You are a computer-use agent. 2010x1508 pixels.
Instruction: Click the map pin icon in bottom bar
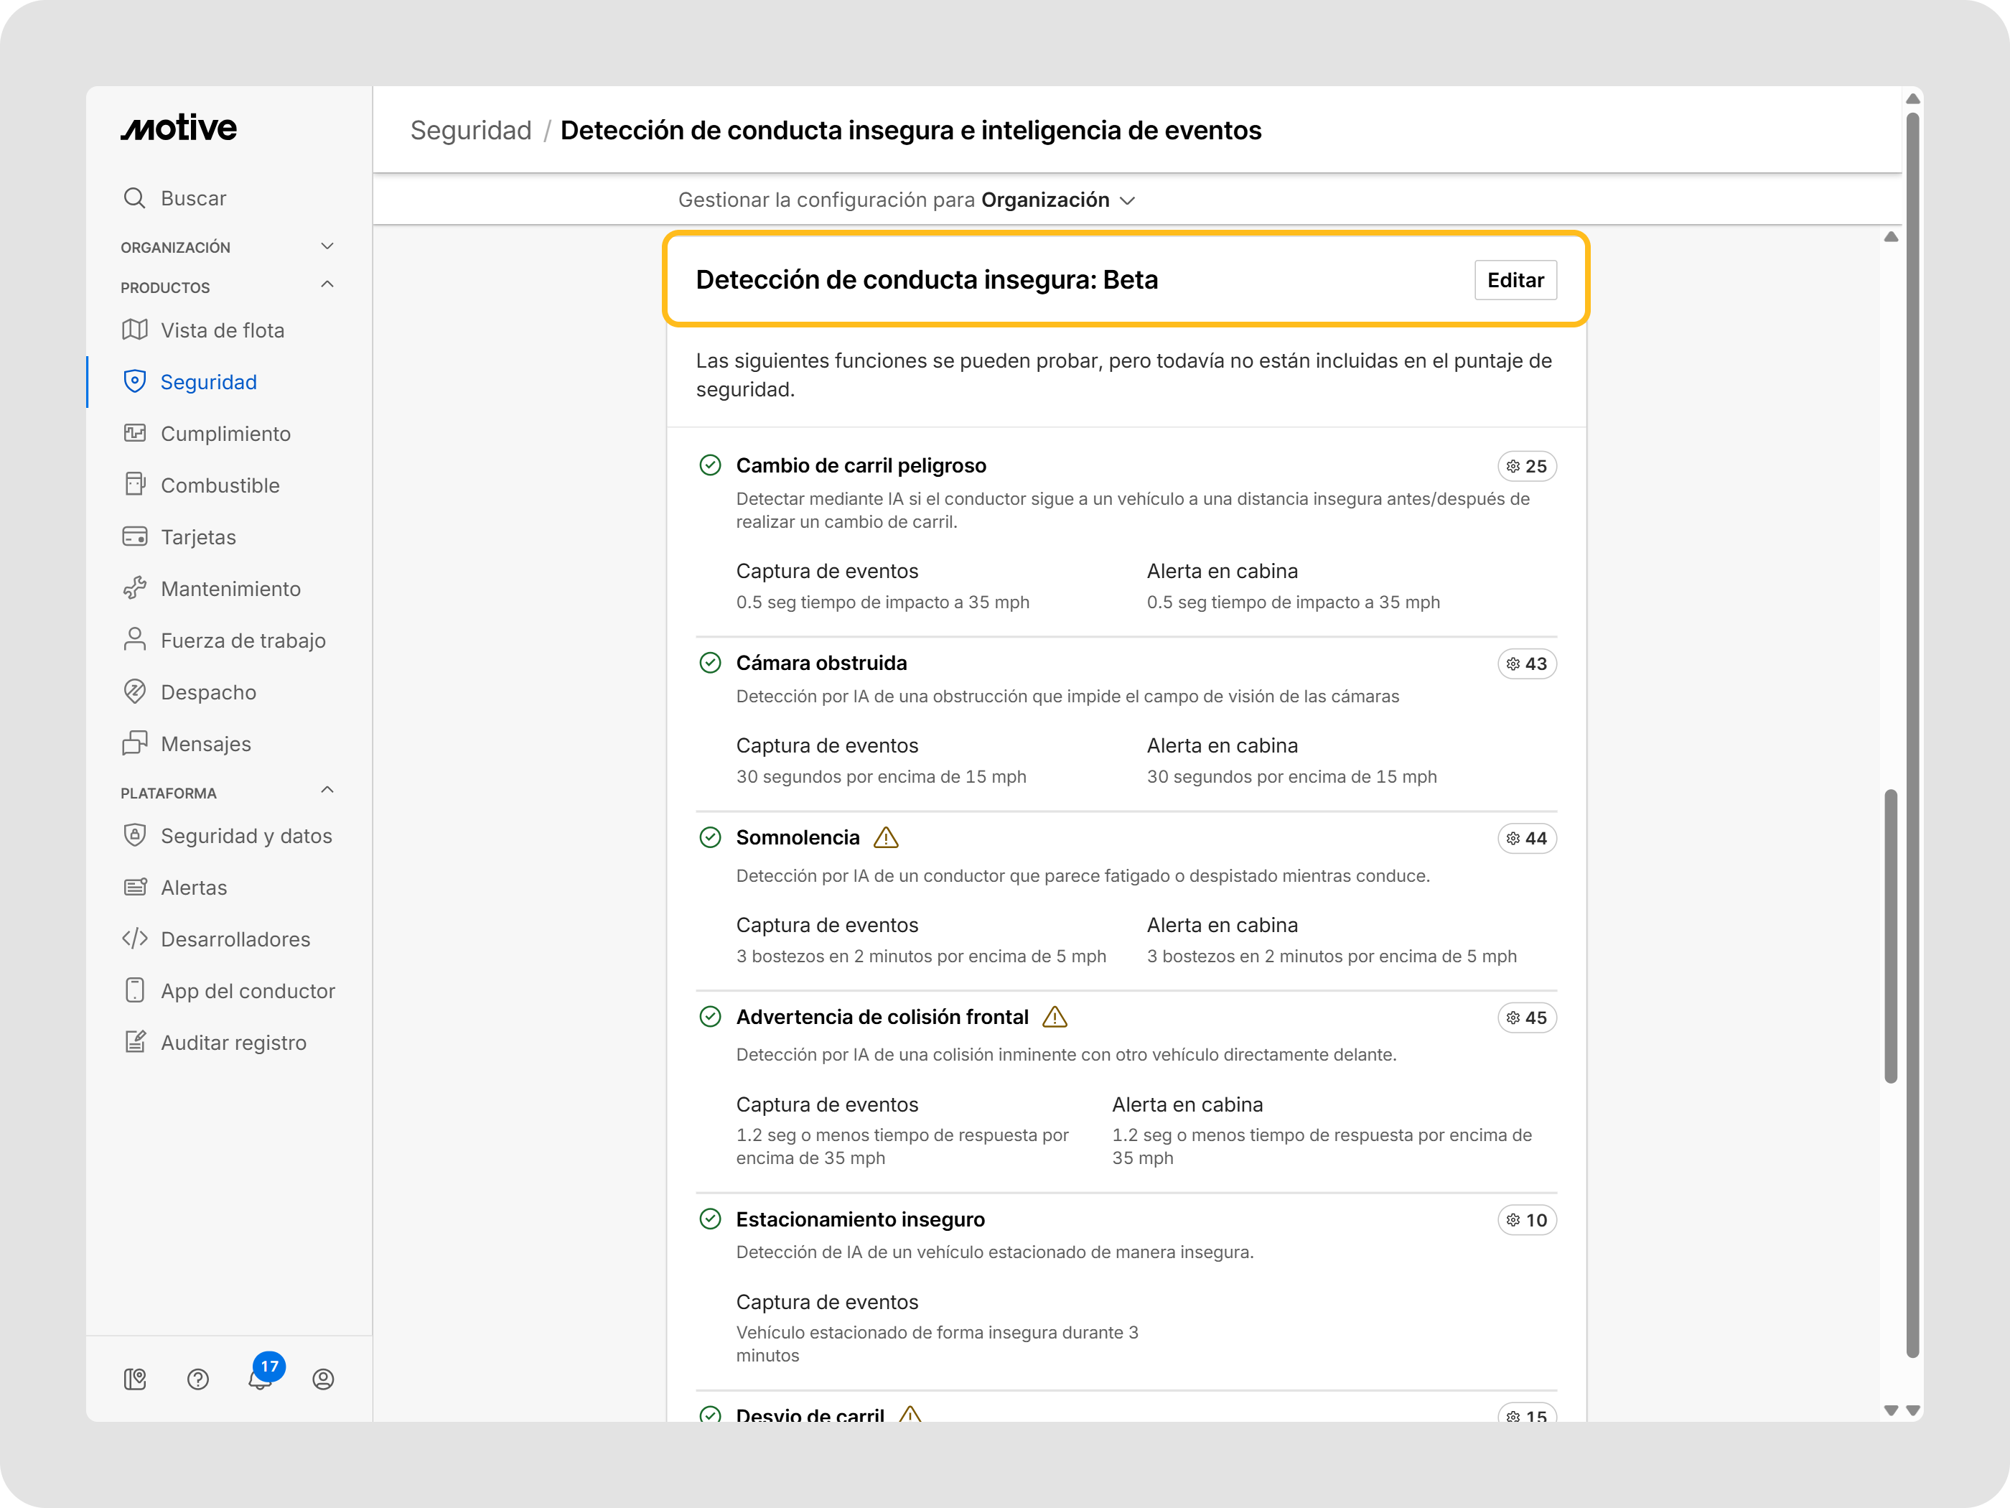click(134, 1379)
